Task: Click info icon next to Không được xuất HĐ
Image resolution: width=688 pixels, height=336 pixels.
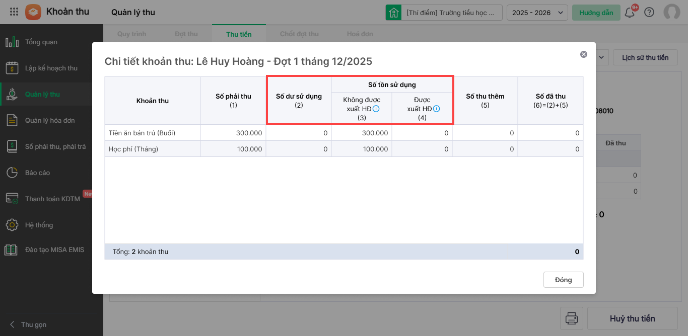Action: click(376, 109)
